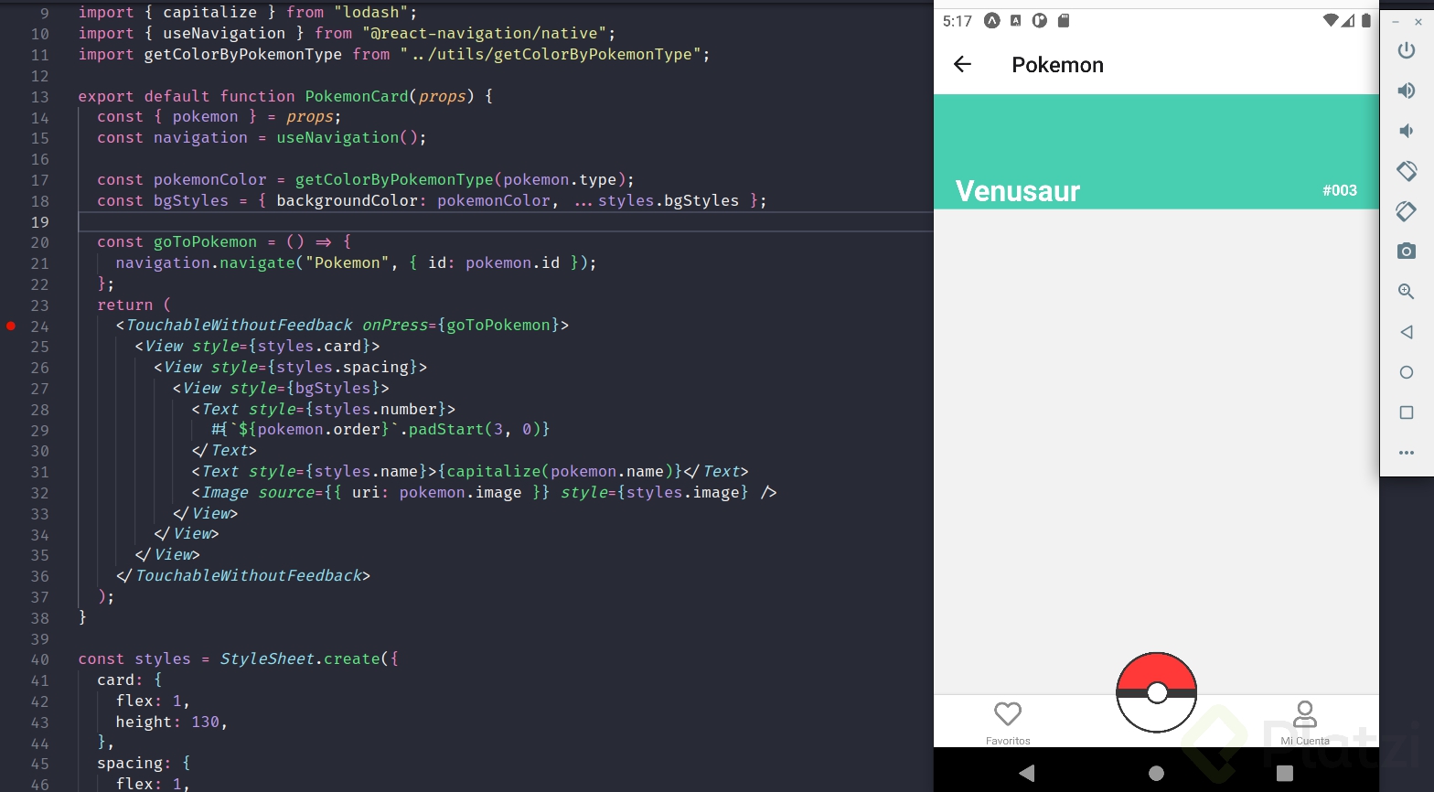1434x792 pixels.
Task: Click line number 13 in gutter
Action: (x=39, y=97)
